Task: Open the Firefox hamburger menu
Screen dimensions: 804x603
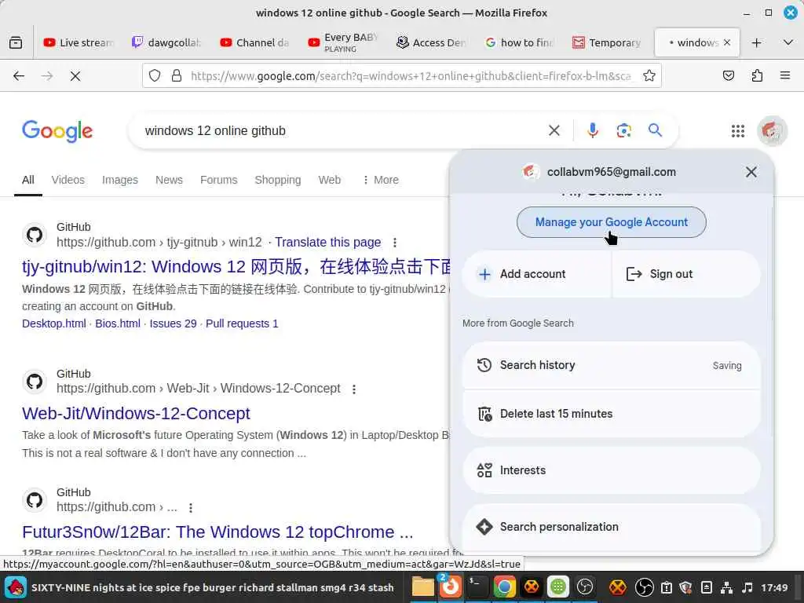Action: (x=785, y=75)
